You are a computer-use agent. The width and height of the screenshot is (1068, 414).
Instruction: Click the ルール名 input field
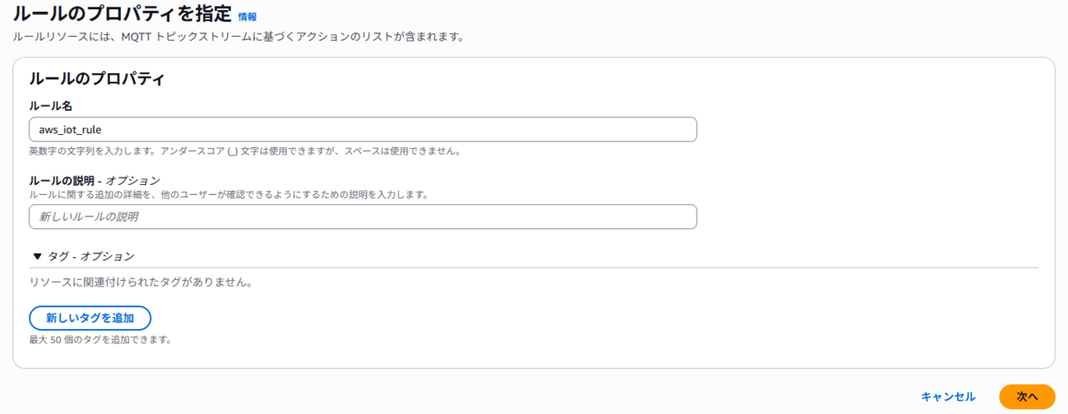363,130
